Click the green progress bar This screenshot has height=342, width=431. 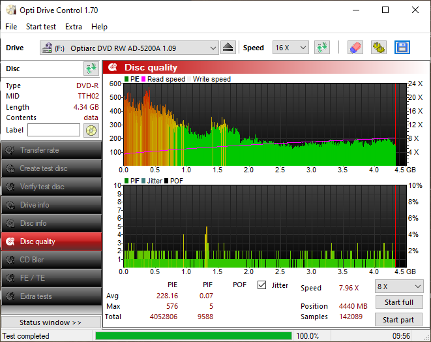pos(193,336)
